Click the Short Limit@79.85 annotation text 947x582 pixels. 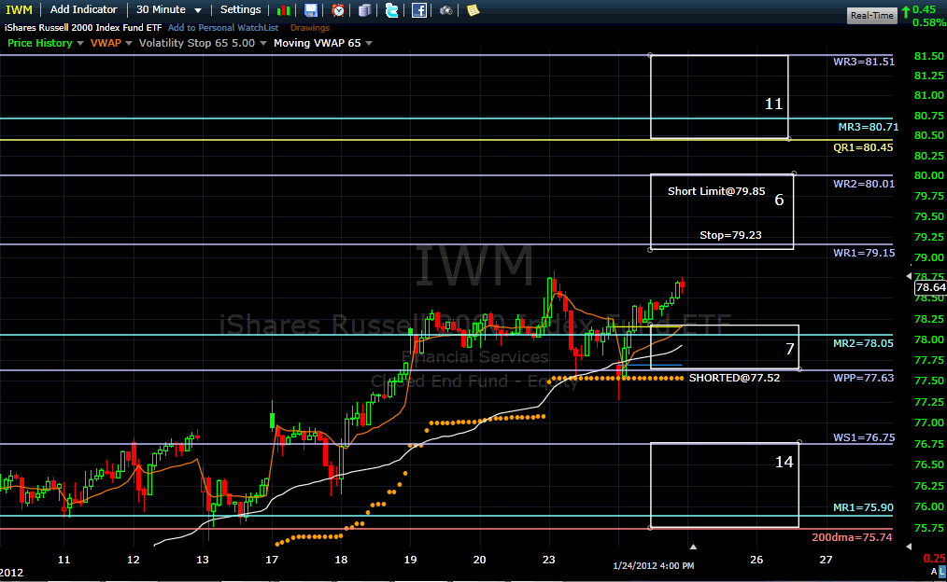[716, 191]
